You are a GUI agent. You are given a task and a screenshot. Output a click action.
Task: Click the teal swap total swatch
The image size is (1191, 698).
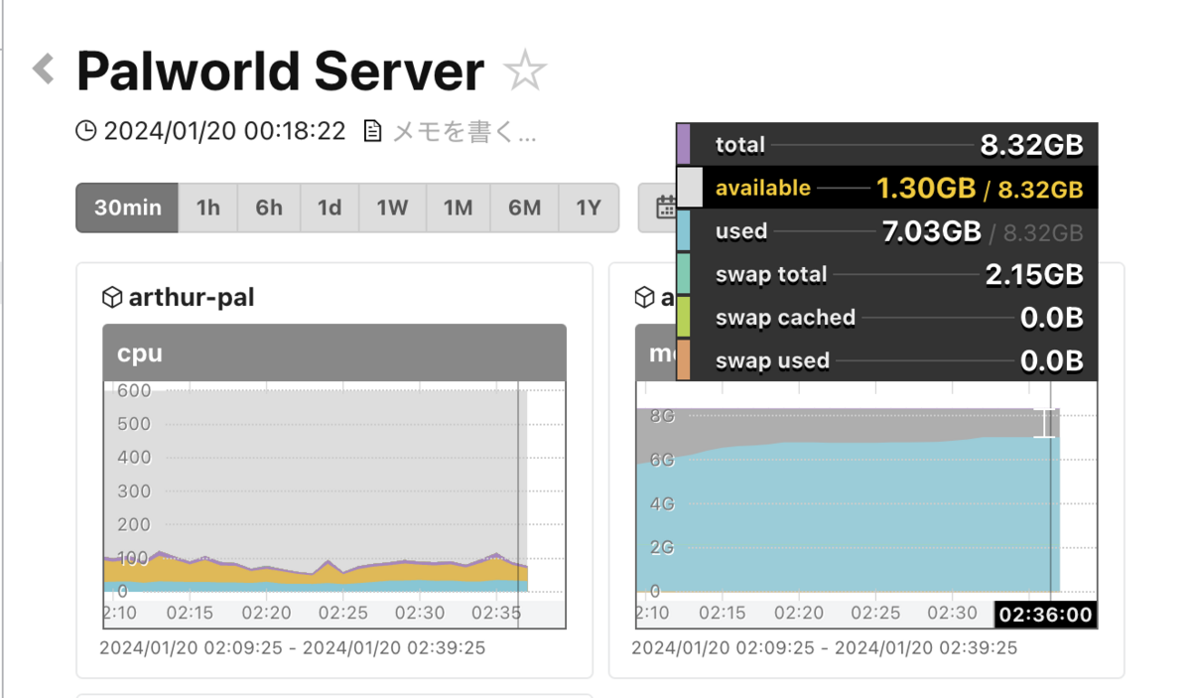[683, 274]
